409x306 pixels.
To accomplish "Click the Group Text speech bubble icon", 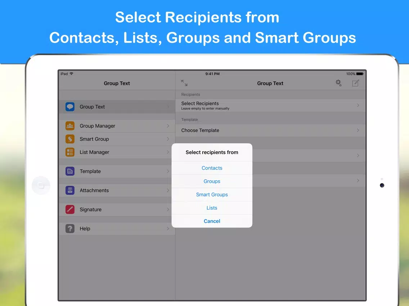I will tap(70, 107).
